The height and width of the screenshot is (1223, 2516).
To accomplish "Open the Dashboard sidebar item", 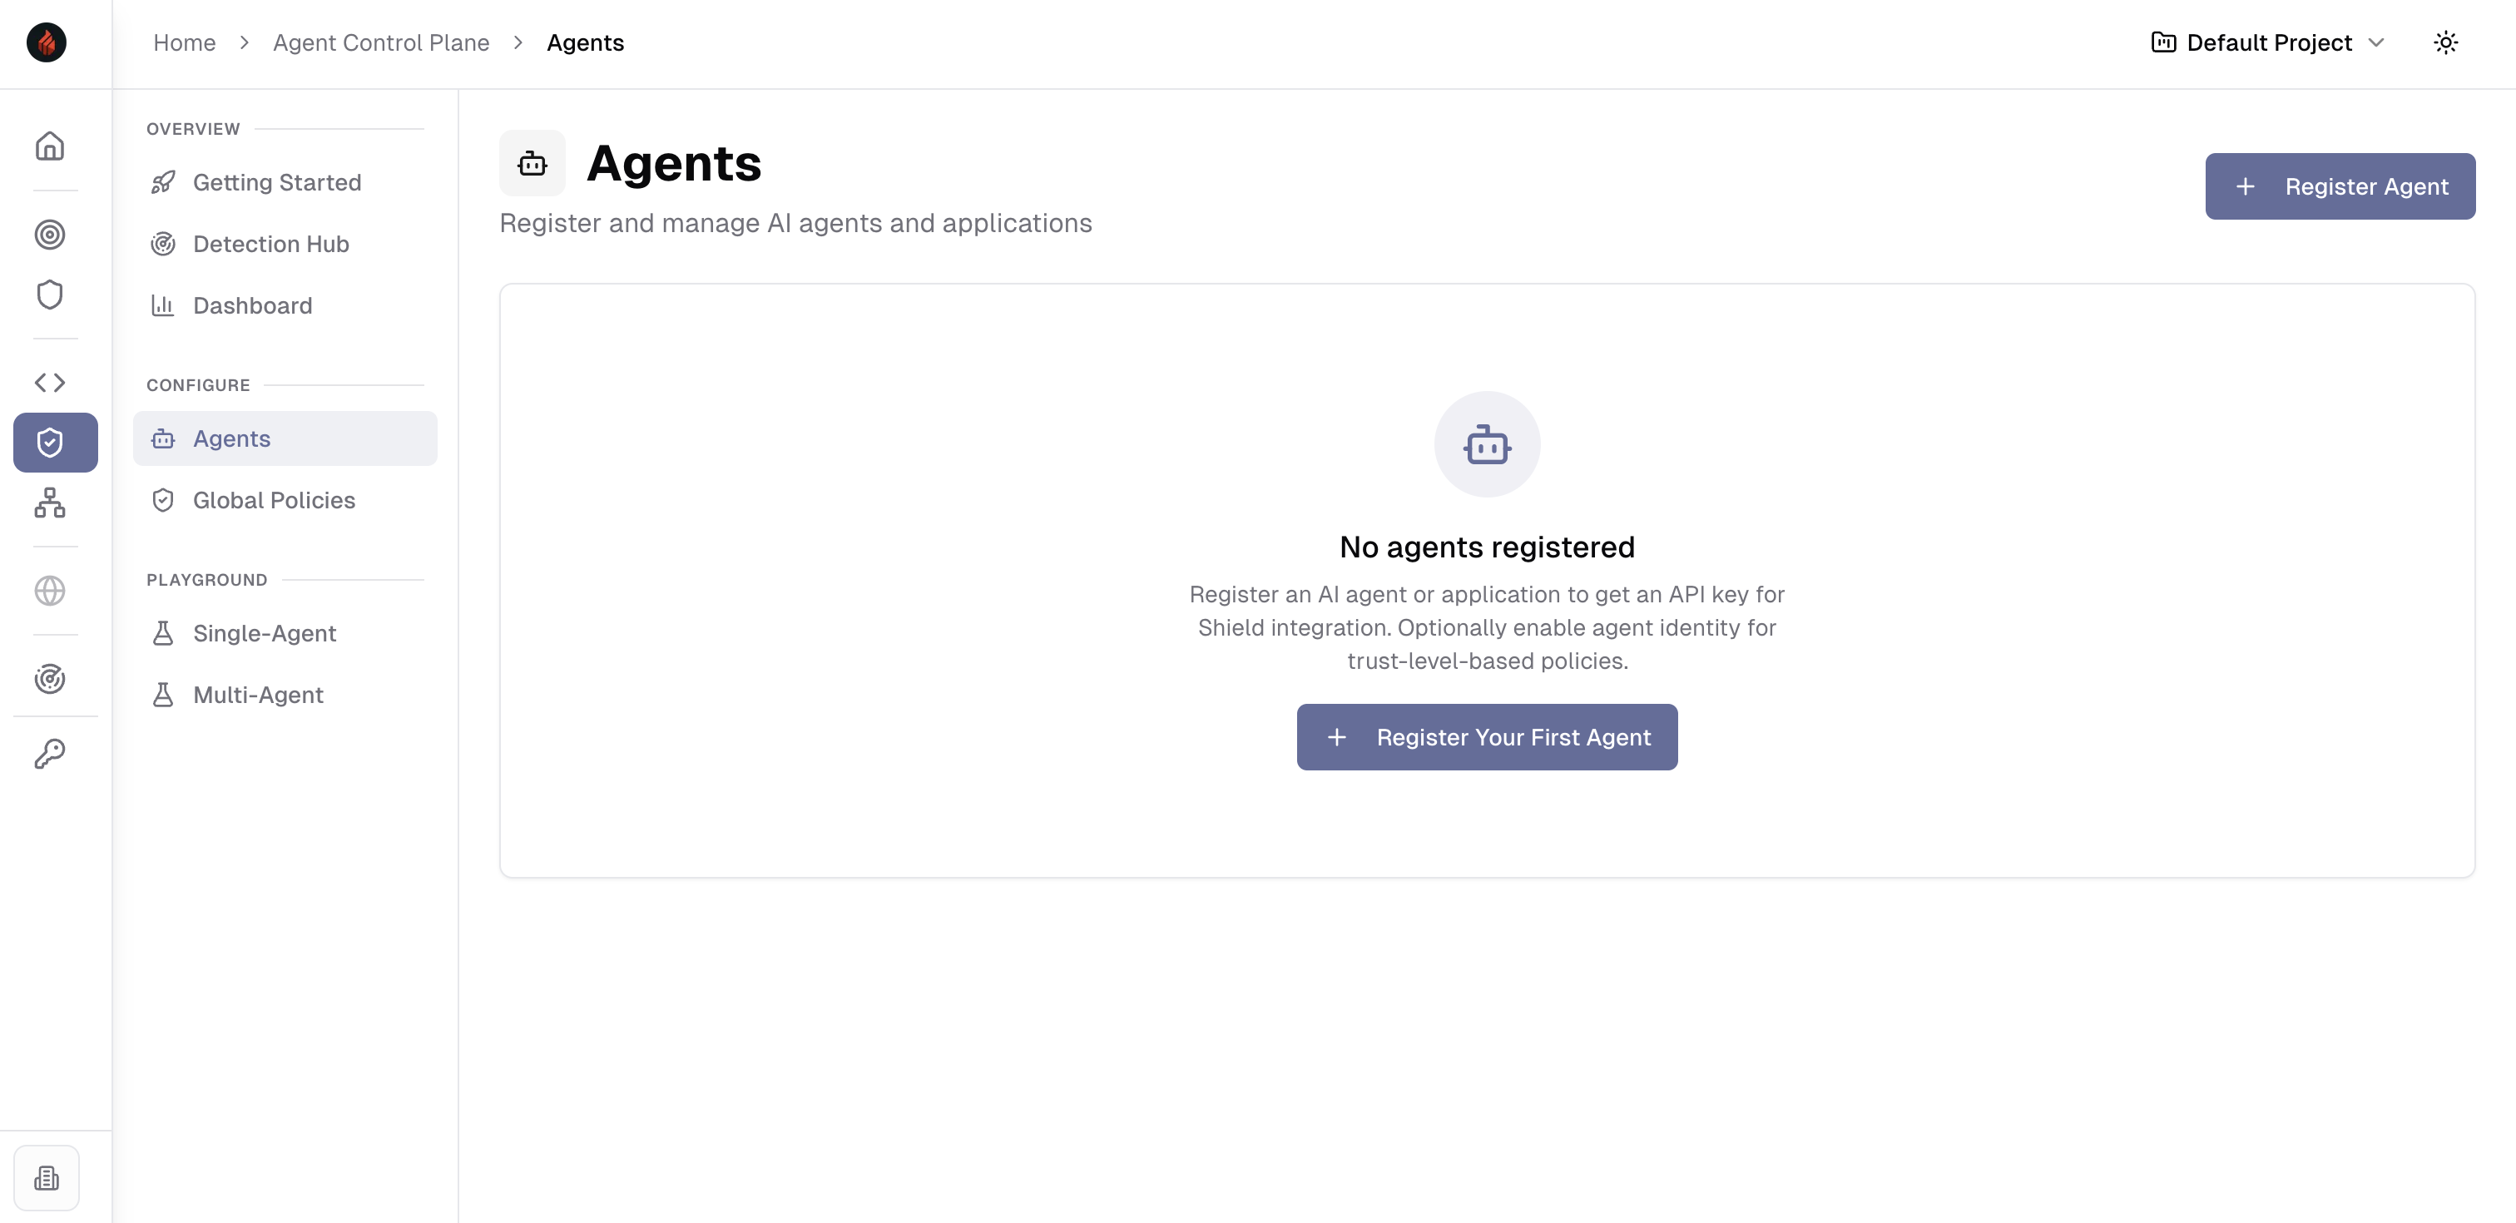I will (252, 306).
